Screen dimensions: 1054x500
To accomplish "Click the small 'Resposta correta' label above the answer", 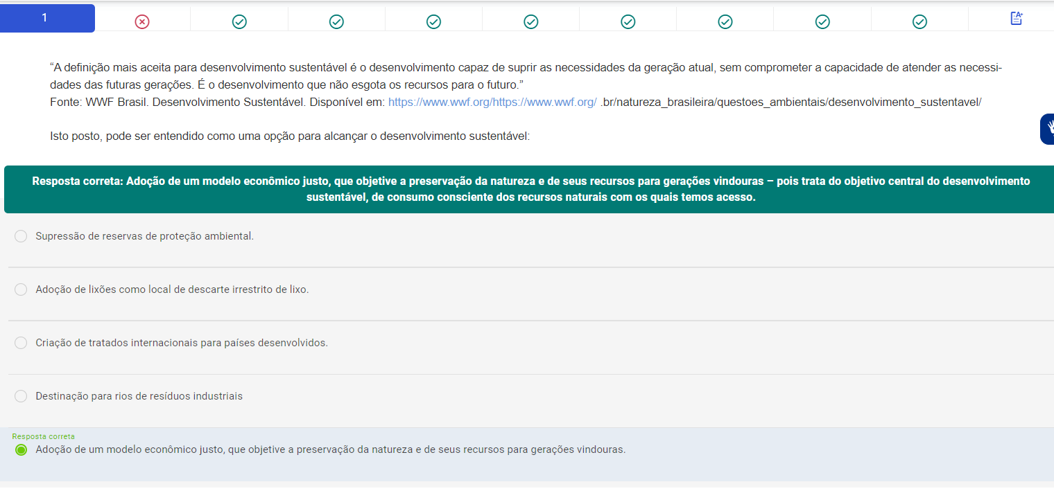I will [x=43, y=436].
